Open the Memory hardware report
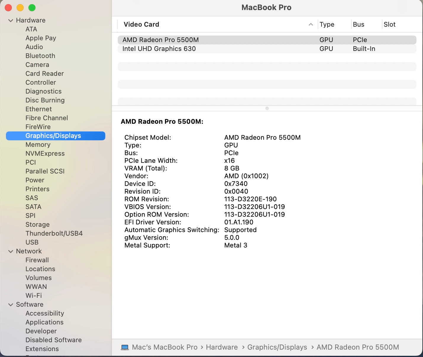Viewport: 423px width, 357px height. [x=38, y=144]
